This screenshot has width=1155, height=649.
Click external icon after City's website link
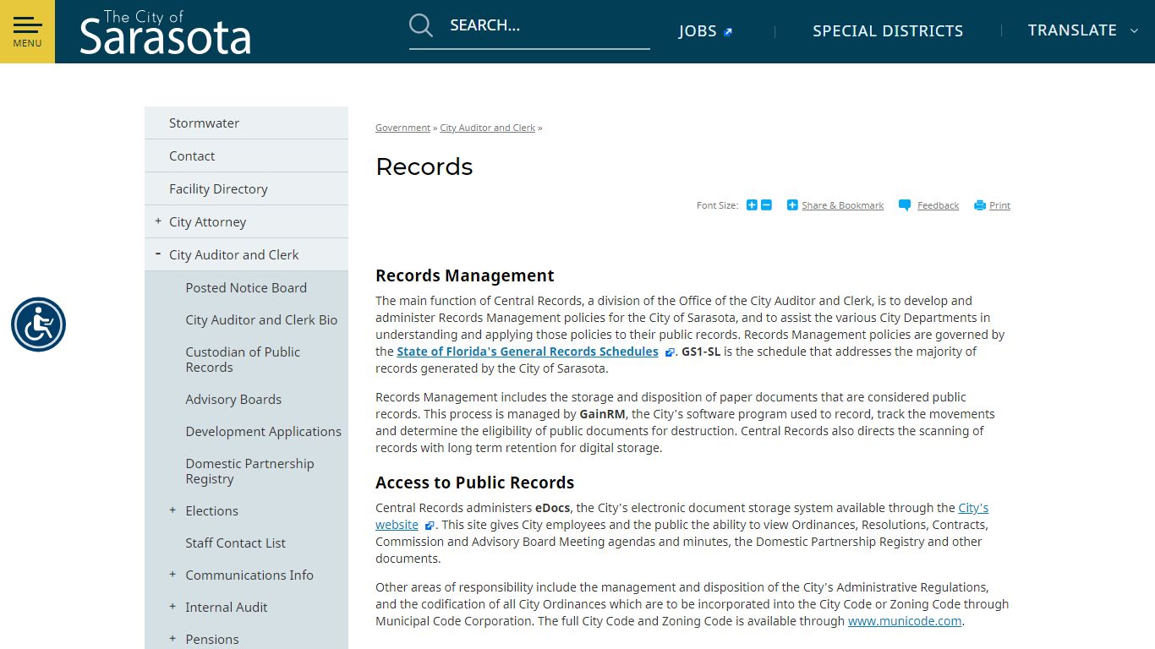[429, 526]
